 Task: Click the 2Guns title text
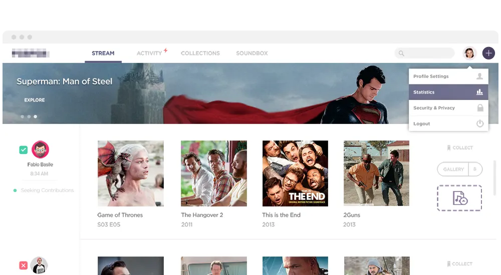pos(352,215)
